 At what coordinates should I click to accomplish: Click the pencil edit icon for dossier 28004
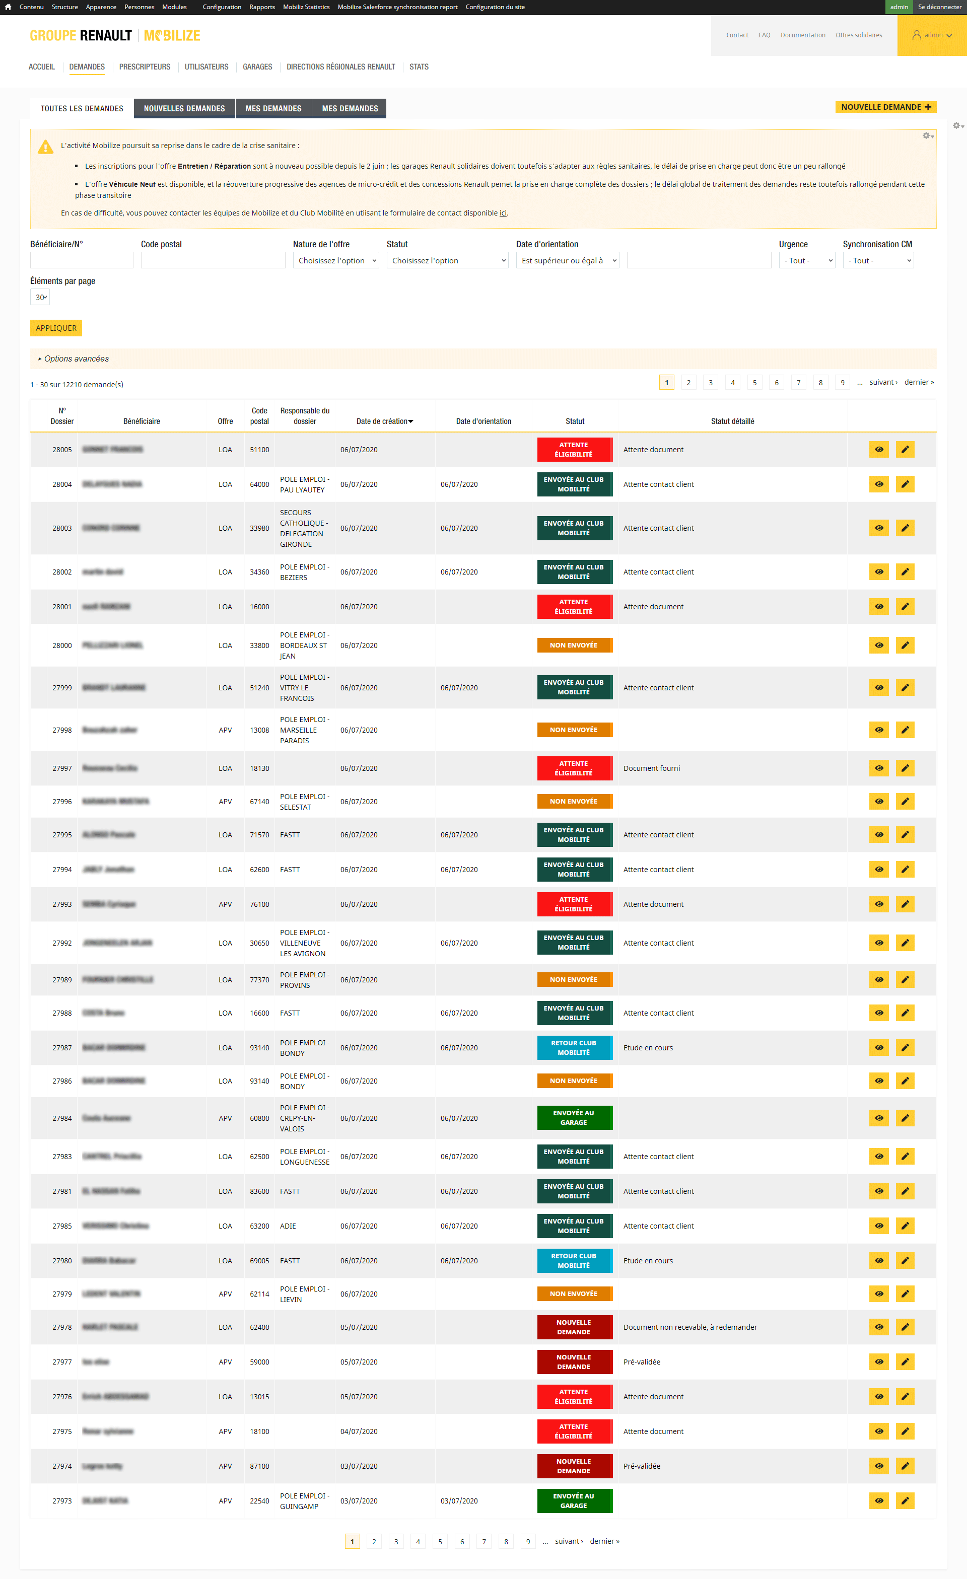click(905, 484)
